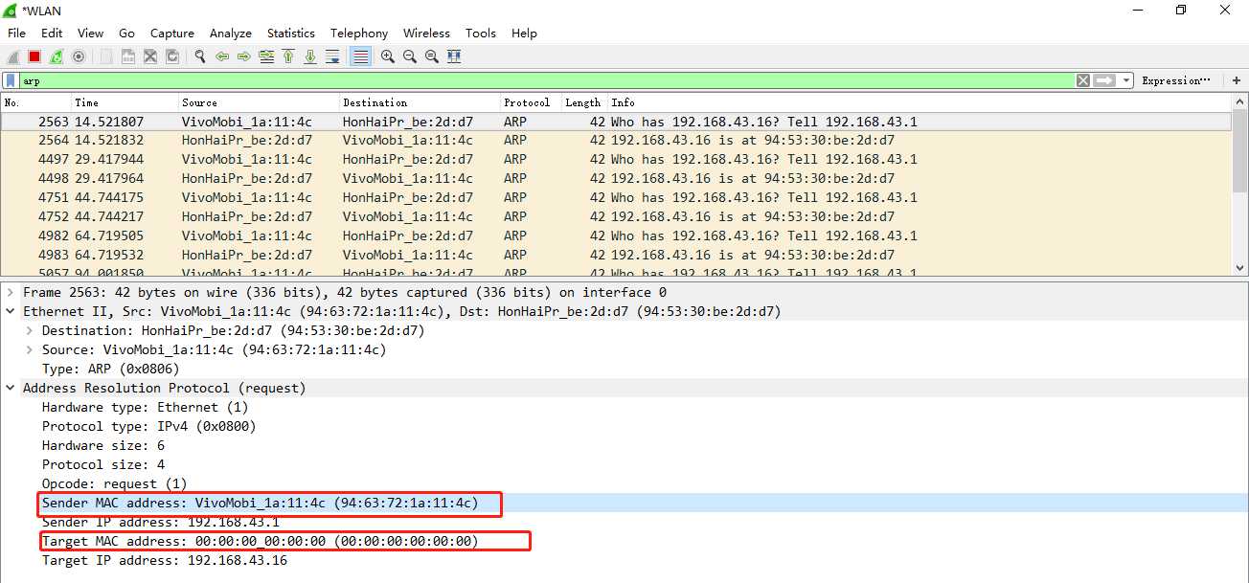Clear the display filter with X
This screenshot has height=583, width=1249.
1083,81
